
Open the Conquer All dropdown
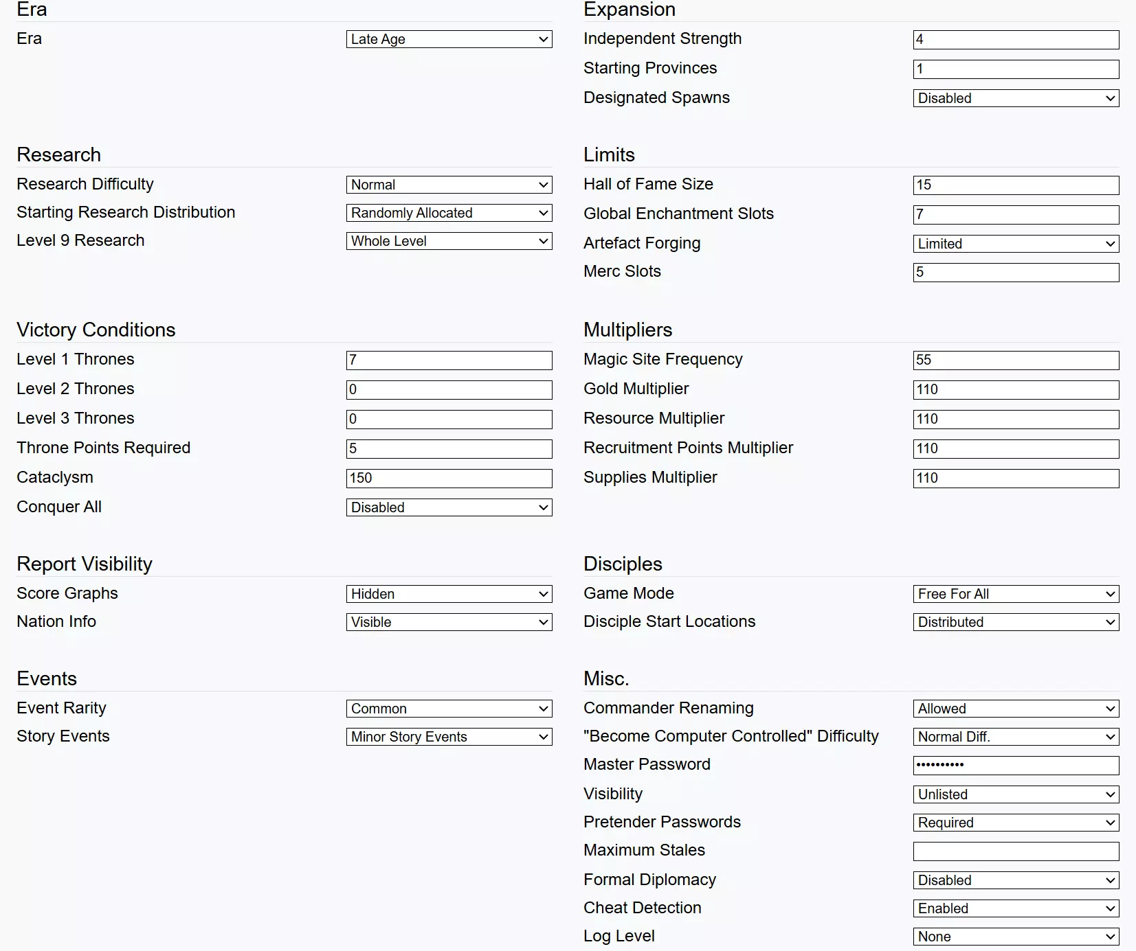(449, 507)
